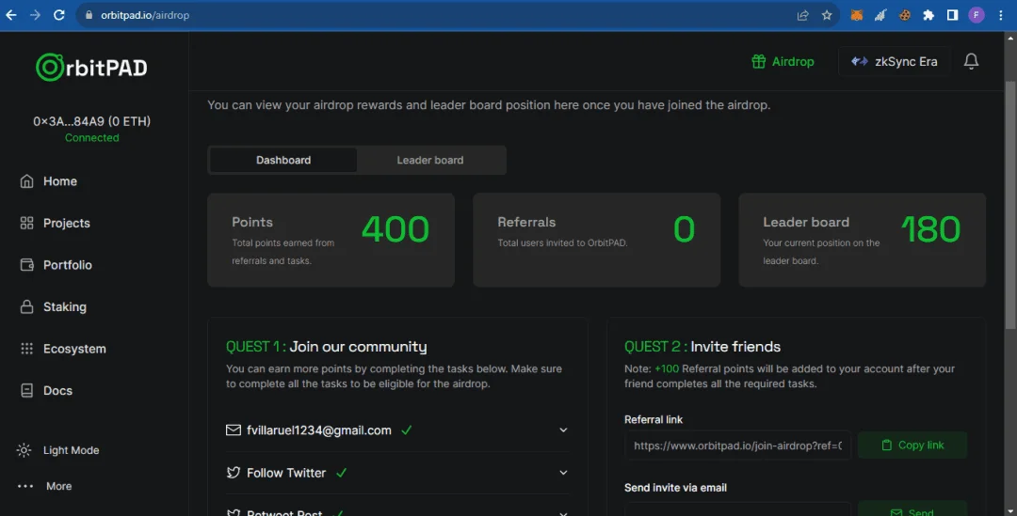Click the Leader board 180 card

pyautogui.click(x=862, y=241)
